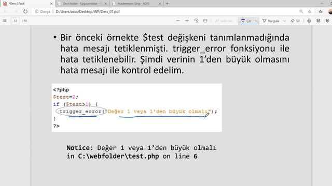Toggle the PDF table of contents sidebar
Image resolution: width=332 pixels, height=186 pixels.
coord(5,21)
